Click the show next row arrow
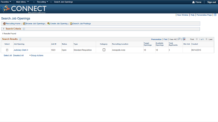 pos(206,39)
